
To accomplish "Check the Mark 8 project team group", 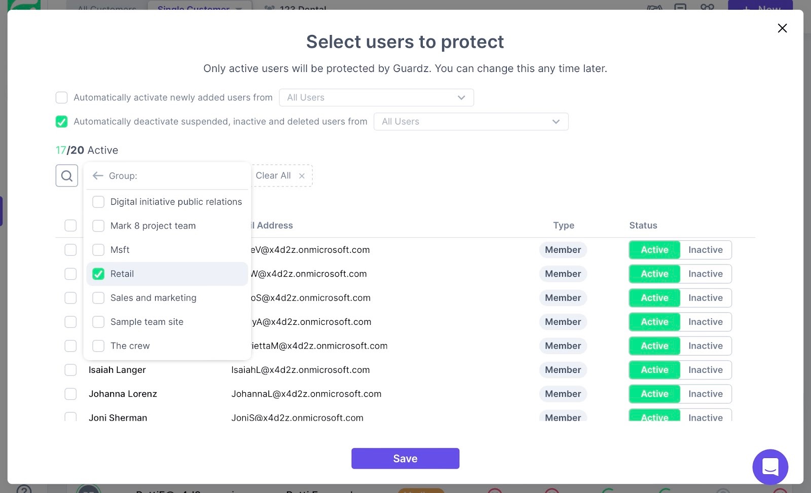I will [98, 226].
